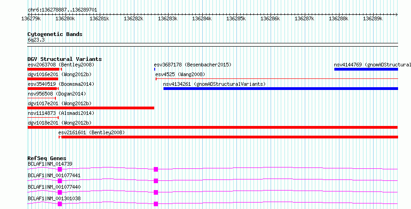411x209 pixels.
Task: Click the 136283k ruler tick label
Action: pyautogui.click(x=168, y=18)
